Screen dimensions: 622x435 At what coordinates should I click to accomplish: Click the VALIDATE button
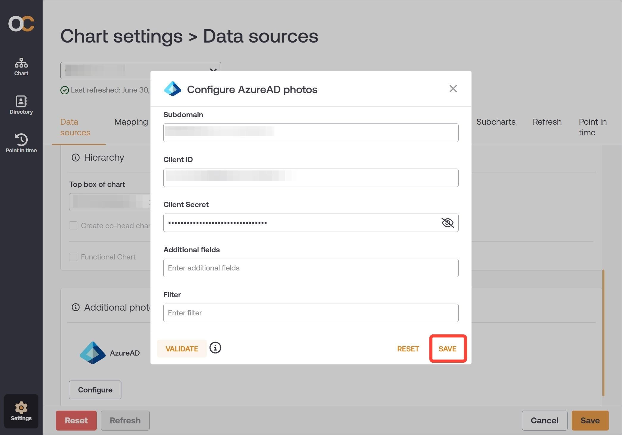coord(182,348)
